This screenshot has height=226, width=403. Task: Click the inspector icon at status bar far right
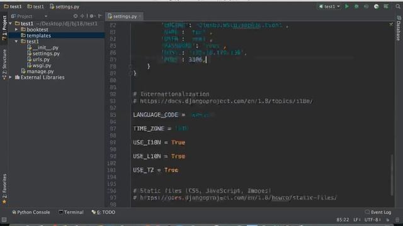coord(397,220)
